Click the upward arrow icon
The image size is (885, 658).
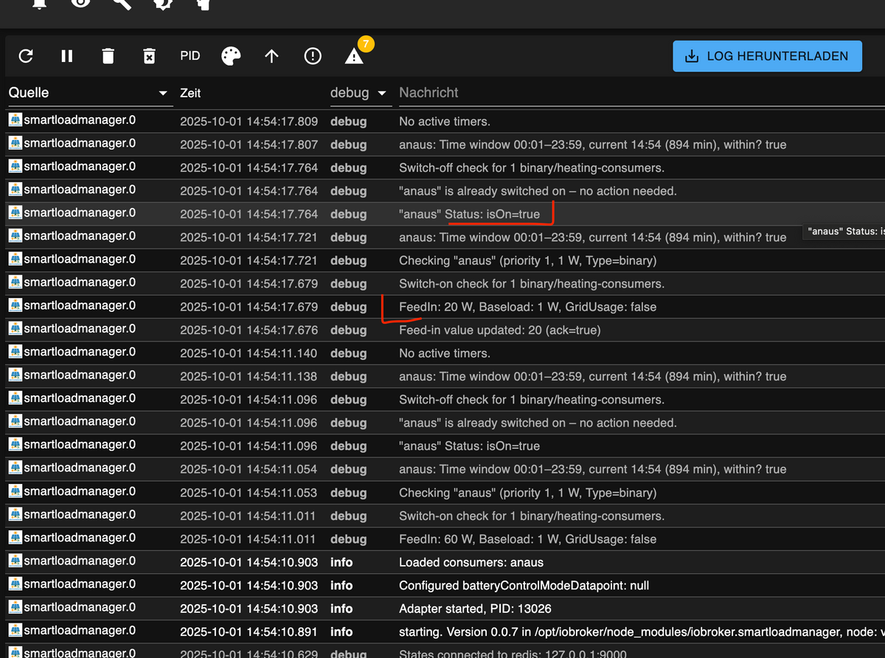[271, 56]
